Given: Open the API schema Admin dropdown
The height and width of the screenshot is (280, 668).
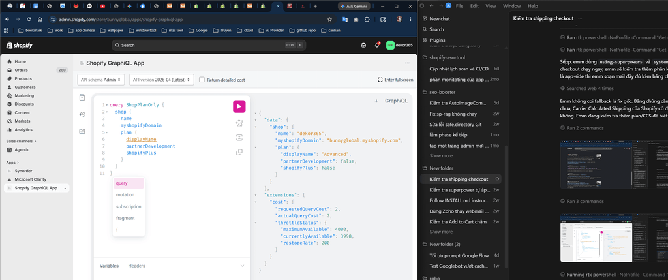Looking at the screenshot, I should click(x=101, y=80).
